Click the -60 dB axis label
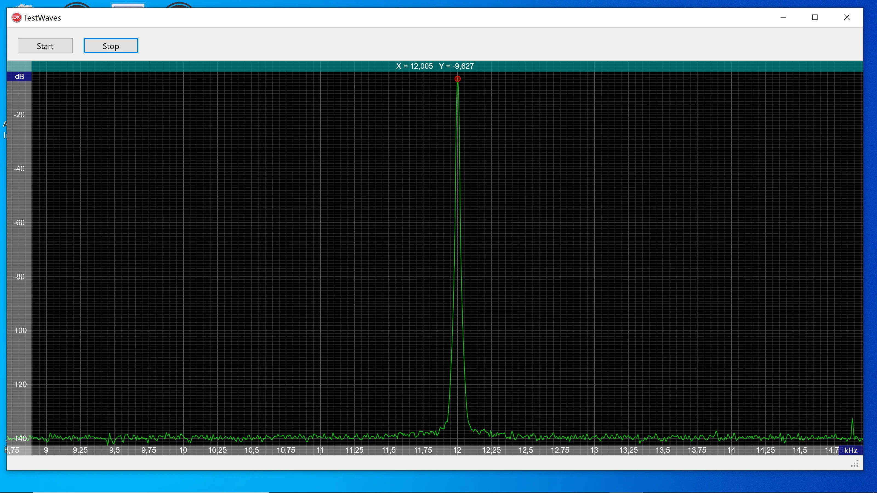Image resolution: width=877 pixels, height=493 pixels. click(x=19, y=222)
